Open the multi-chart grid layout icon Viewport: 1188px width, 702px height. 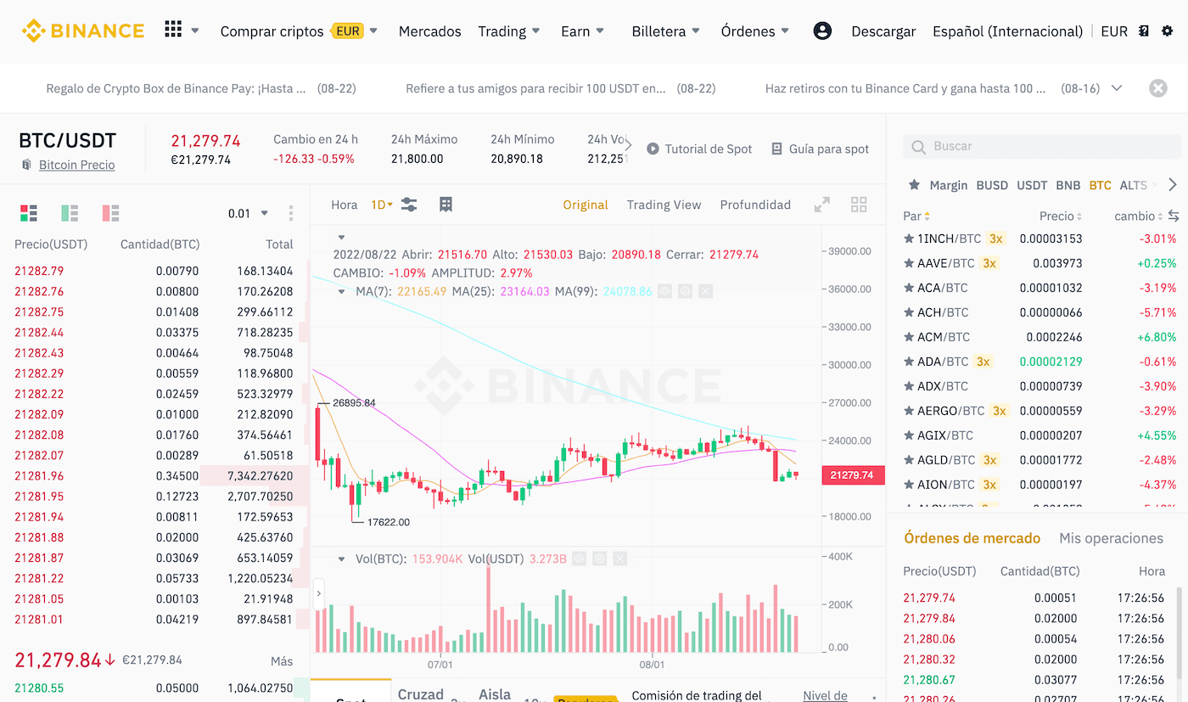[x=859, y=205]
